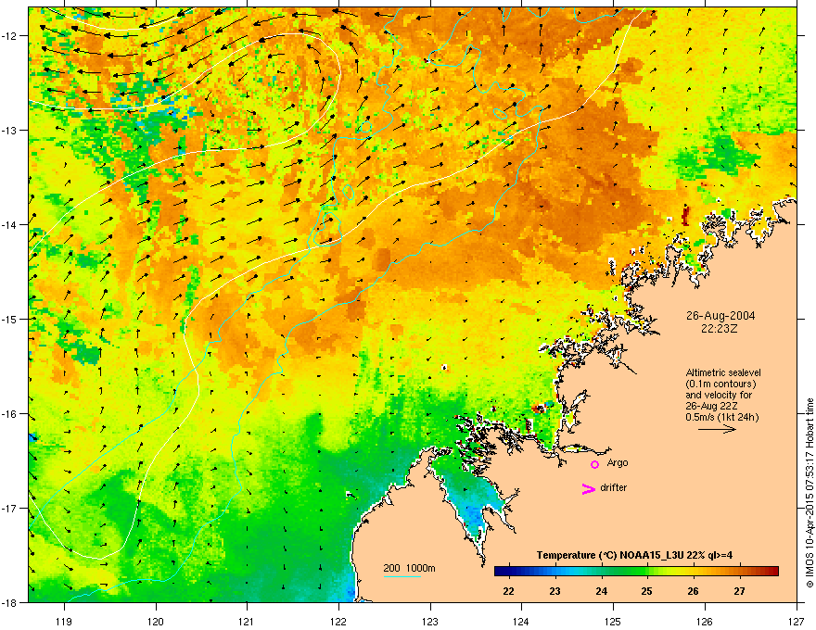Click the '200 1000m' depth label
The image size is (816, 630).
[x=409, y=568]
